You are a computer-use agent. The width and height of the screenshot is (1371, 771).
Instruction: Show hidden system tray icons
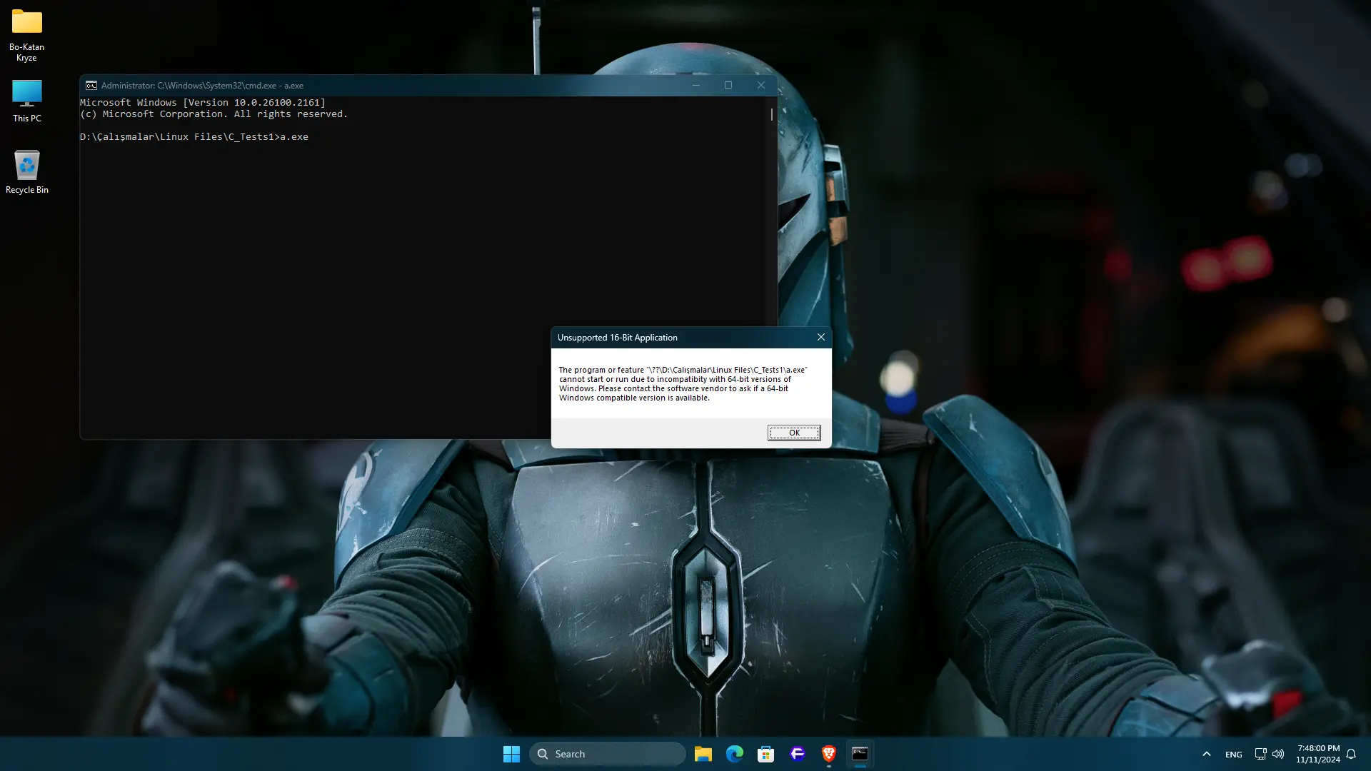coord(1207,754)
